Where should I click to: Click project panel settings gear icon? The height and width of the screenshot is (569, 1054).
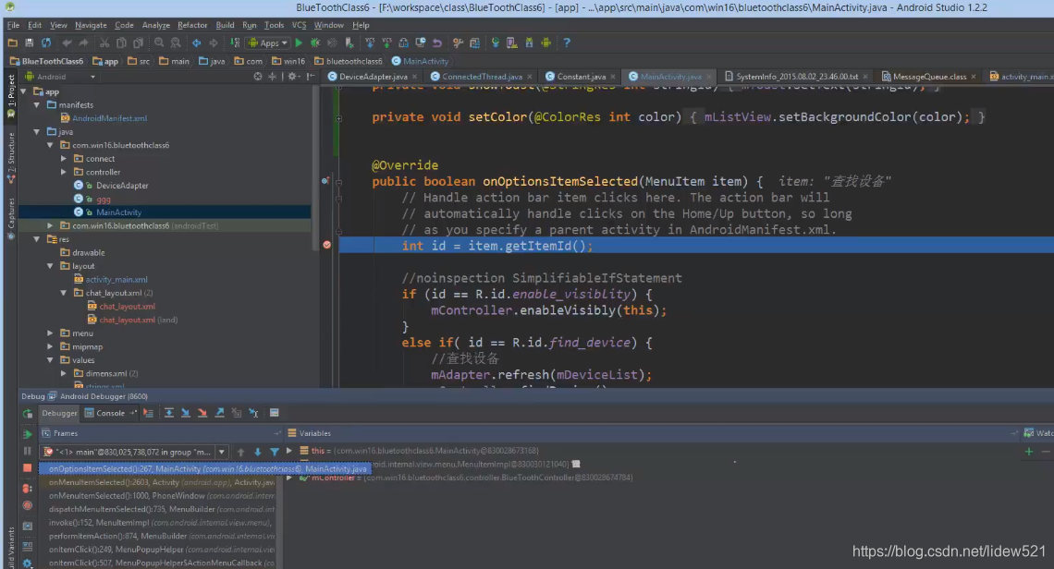(x=293, y=77)
